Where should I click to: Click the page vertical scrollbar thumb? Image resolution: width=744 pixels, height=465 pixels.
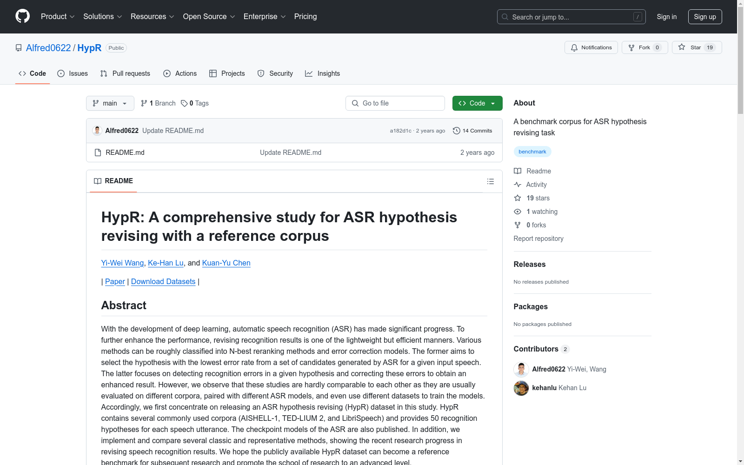[x=740, y=60]
